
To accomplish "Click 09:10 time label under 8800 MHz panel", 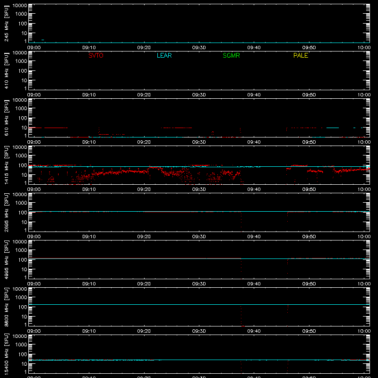I will (89, 331).
